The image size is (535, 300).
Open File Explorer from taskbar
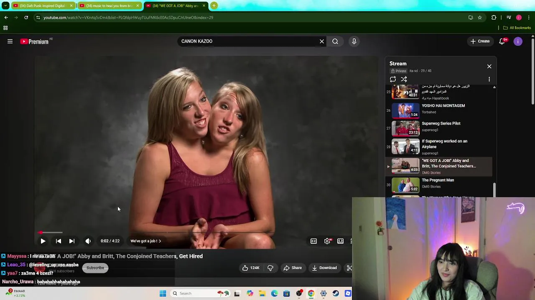(262, 293)
